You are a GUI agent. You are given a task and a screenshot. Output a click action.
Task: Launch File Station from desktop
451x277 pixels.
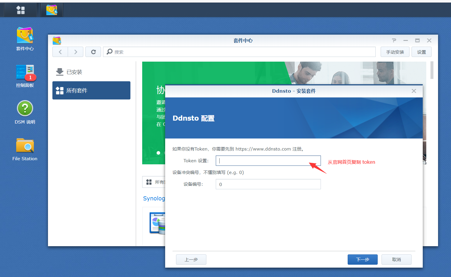coord(25,149)
